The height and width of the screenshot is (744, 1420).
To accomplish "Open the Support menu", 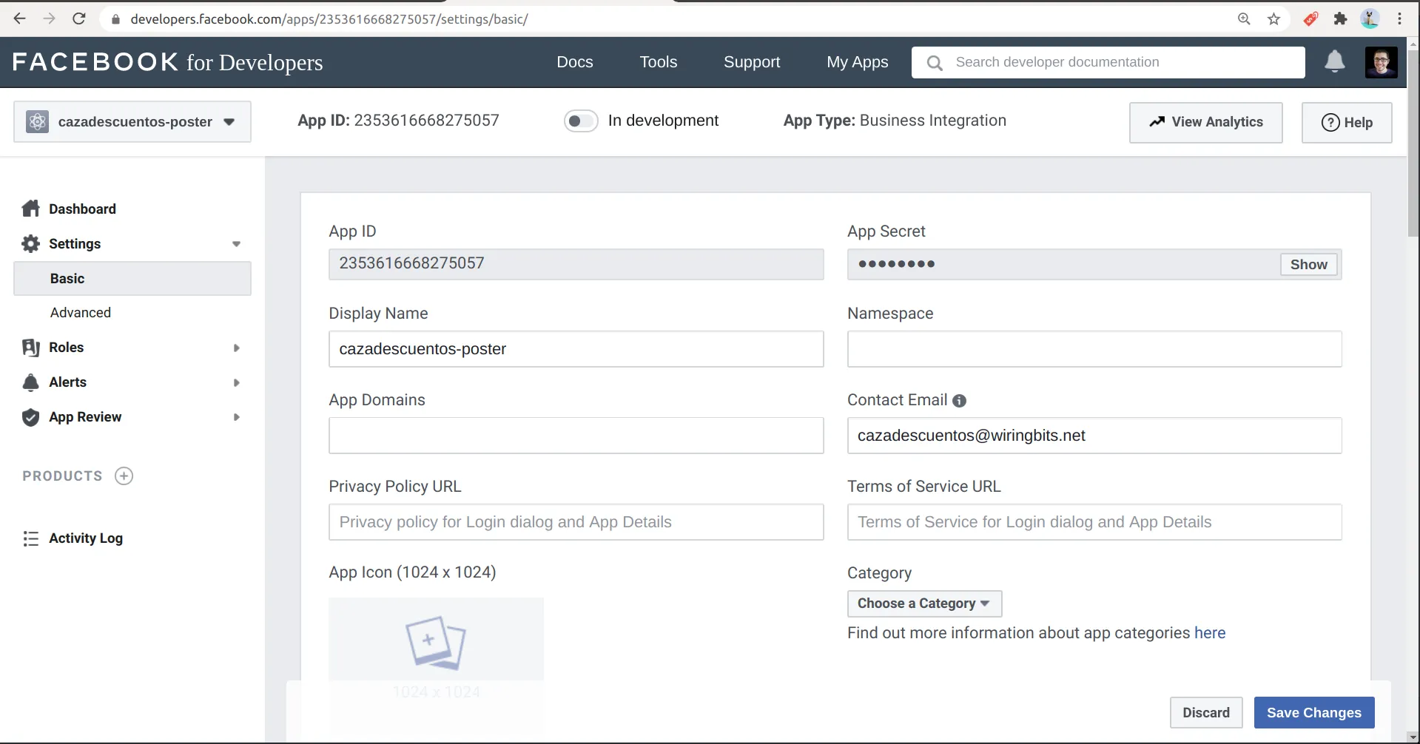I will (752, 62).
